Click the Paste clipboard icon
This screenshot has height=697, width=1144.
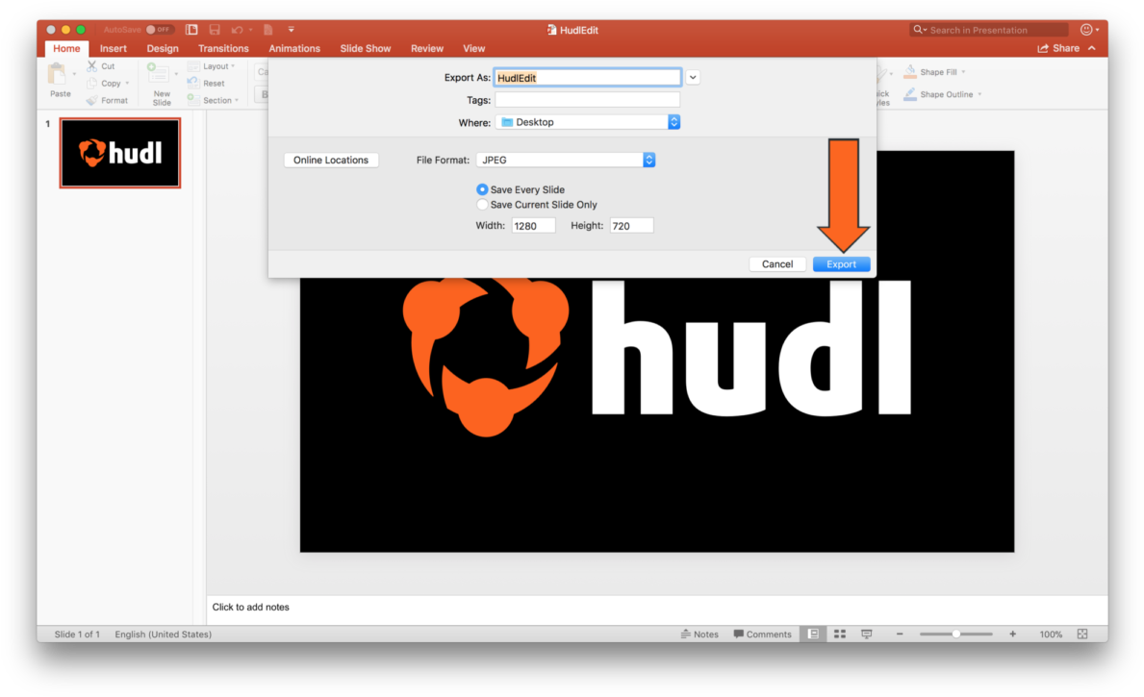tap(60, 75)
